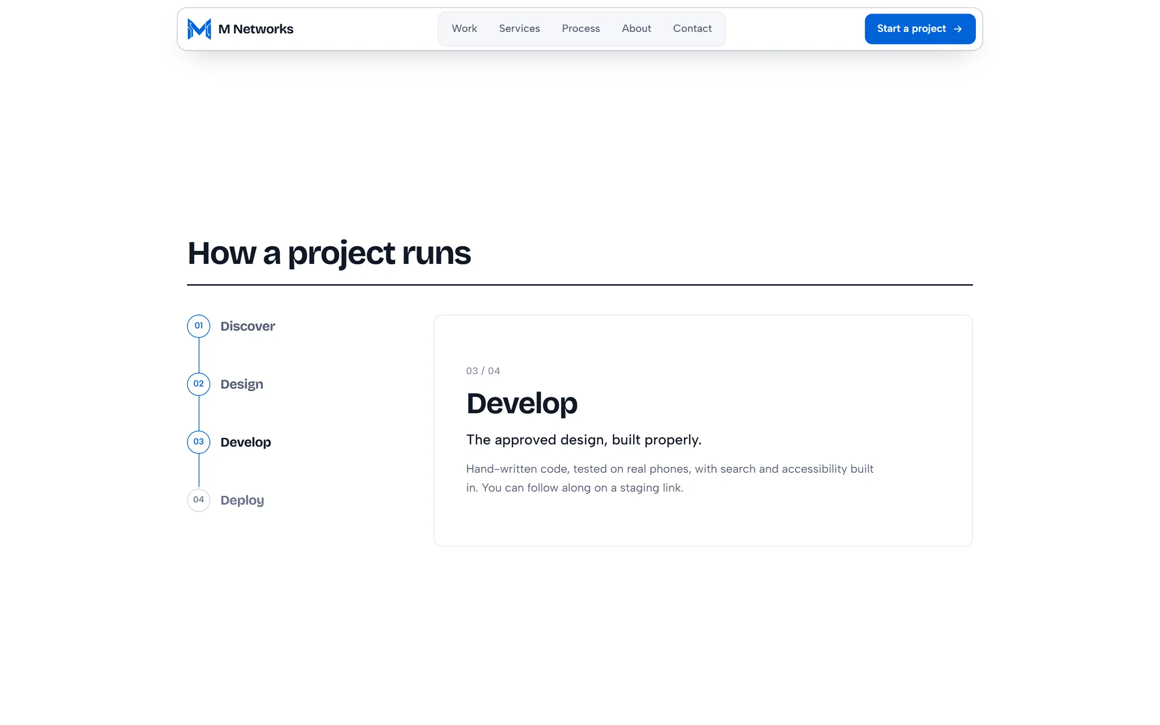Click the M Networks logo icon
The width and height of the screenshot is (1160, 725).
[x=199, y=29]
